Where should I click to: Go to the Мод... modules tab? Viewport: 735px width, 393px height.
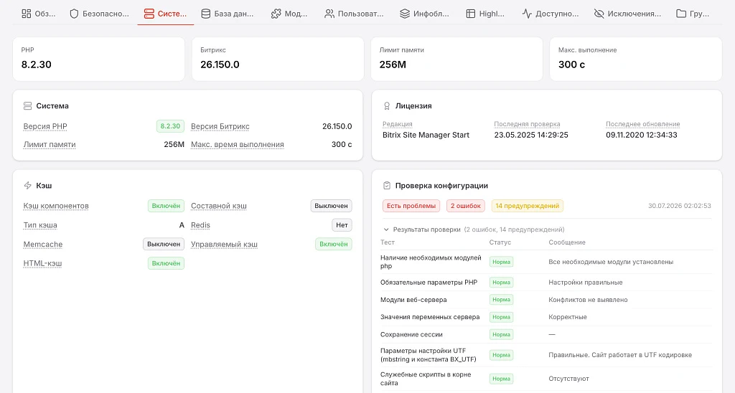pos(289,14)
